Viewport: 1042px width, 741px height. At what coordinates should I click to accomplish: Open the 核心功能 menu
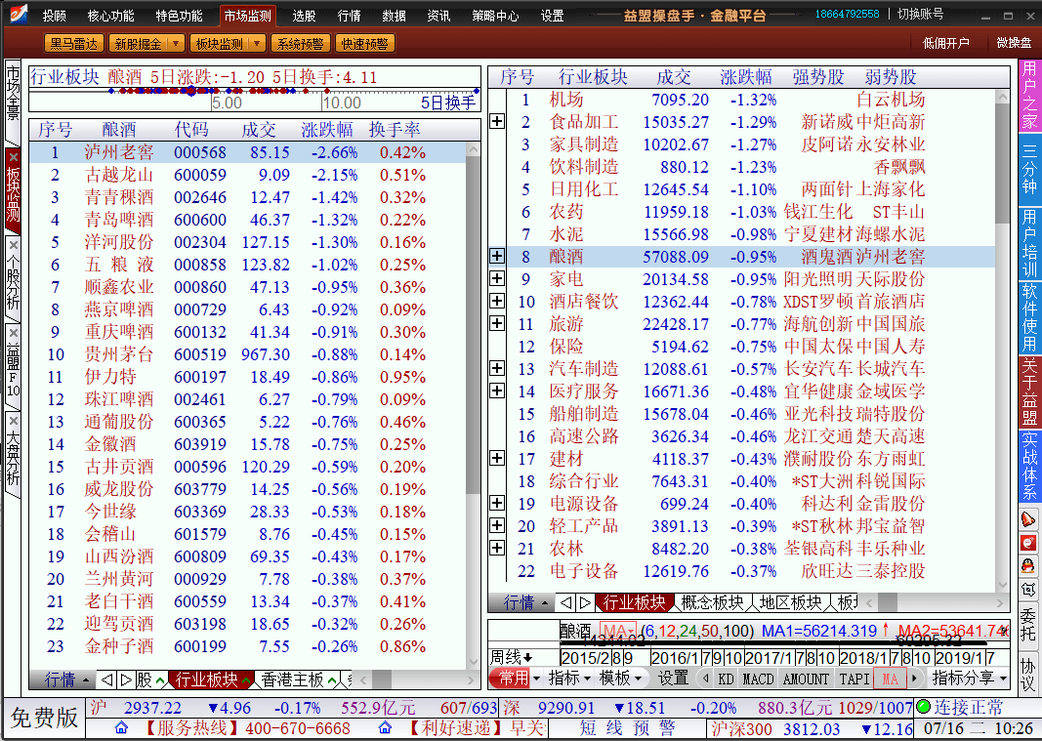click(x=111, y=16)
